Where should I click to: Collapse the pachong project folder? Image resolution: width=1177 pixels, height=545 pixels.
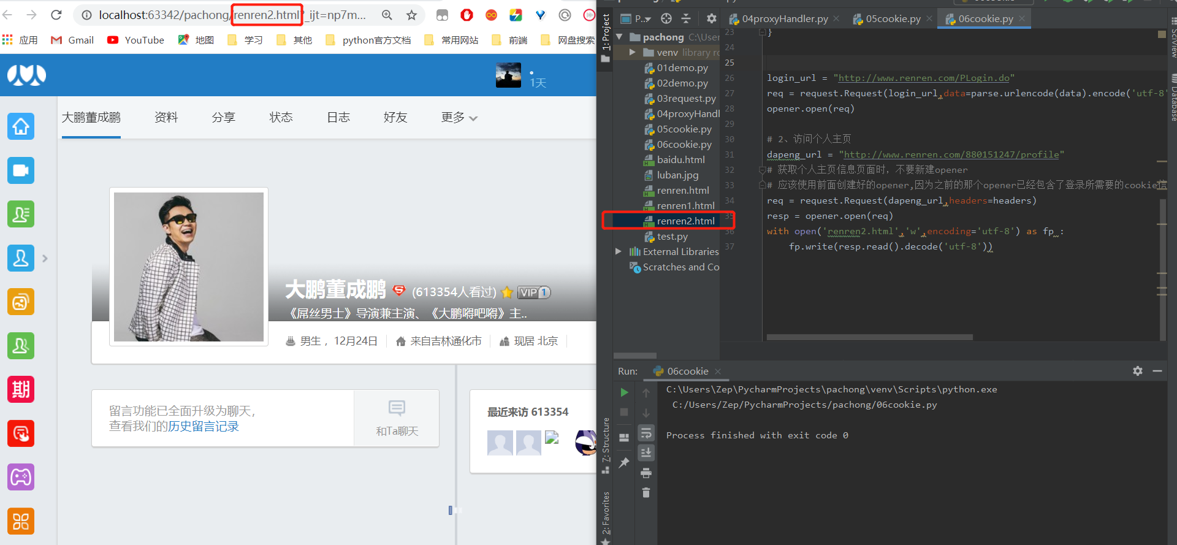[619, 37]
